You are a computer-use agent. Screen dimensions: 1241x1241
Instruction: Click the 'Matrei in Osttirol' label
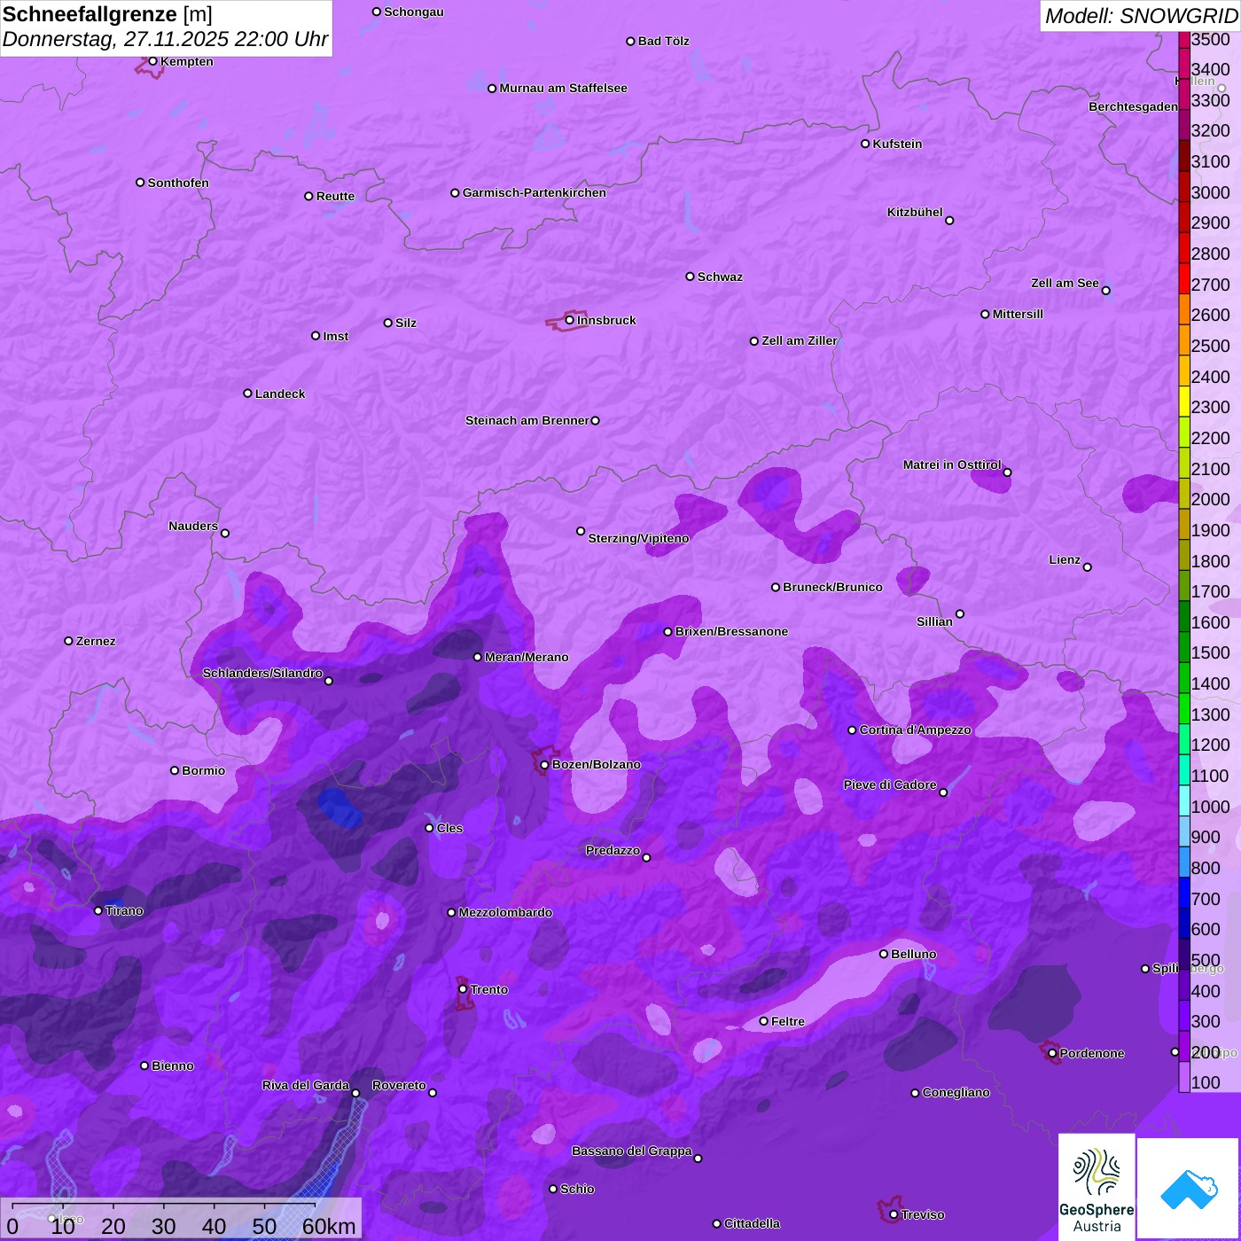(952, 464)
